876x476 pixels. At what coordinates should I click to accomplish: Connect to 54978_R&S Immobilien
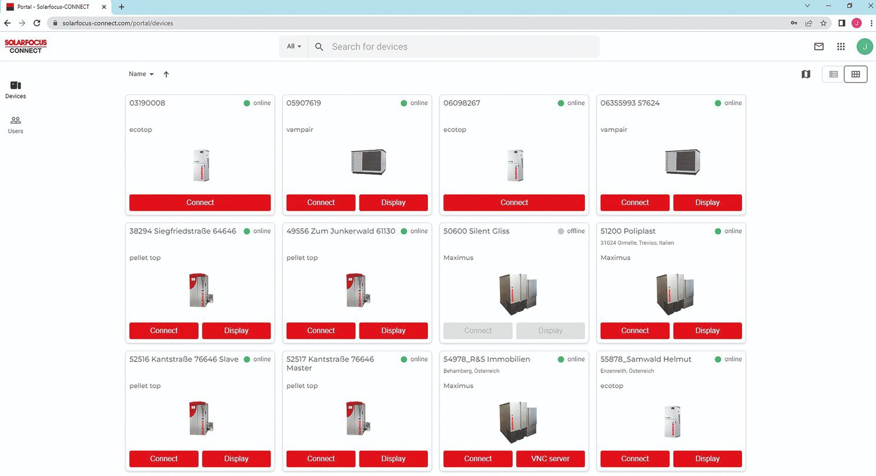[x=478, y=458]
